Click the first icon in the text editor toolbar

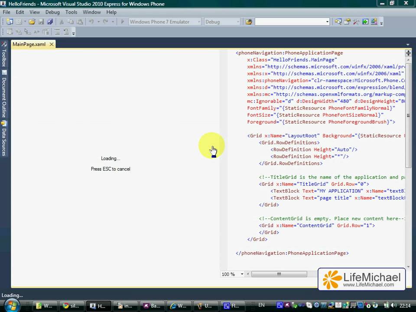point(10,32)
